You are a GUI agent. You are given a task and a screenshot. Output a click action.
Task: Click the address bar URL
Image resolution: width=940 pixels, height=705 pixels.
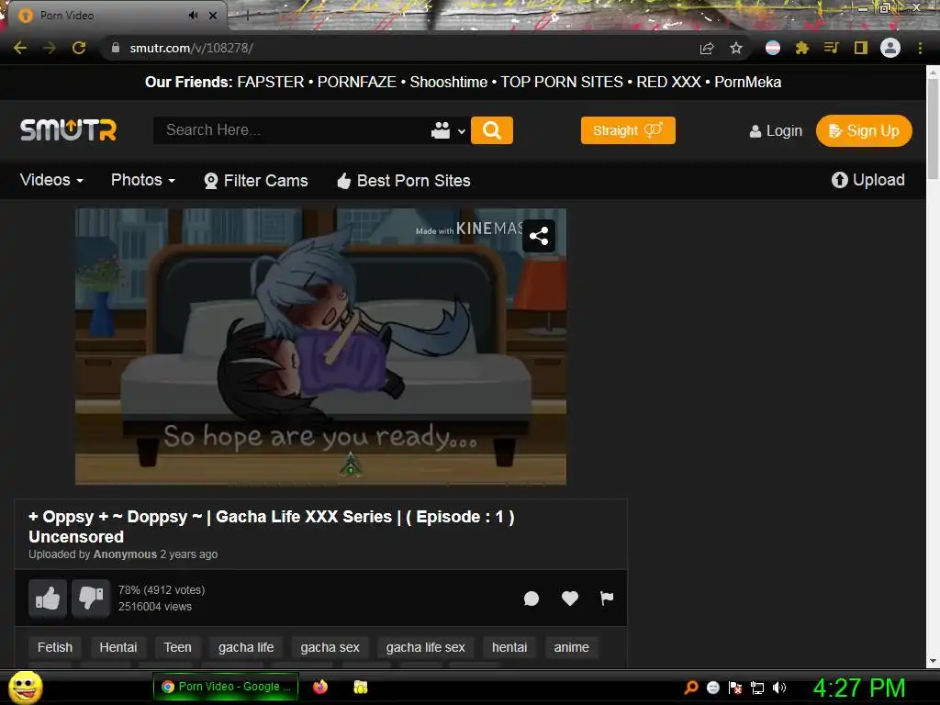tap(191, 48)
